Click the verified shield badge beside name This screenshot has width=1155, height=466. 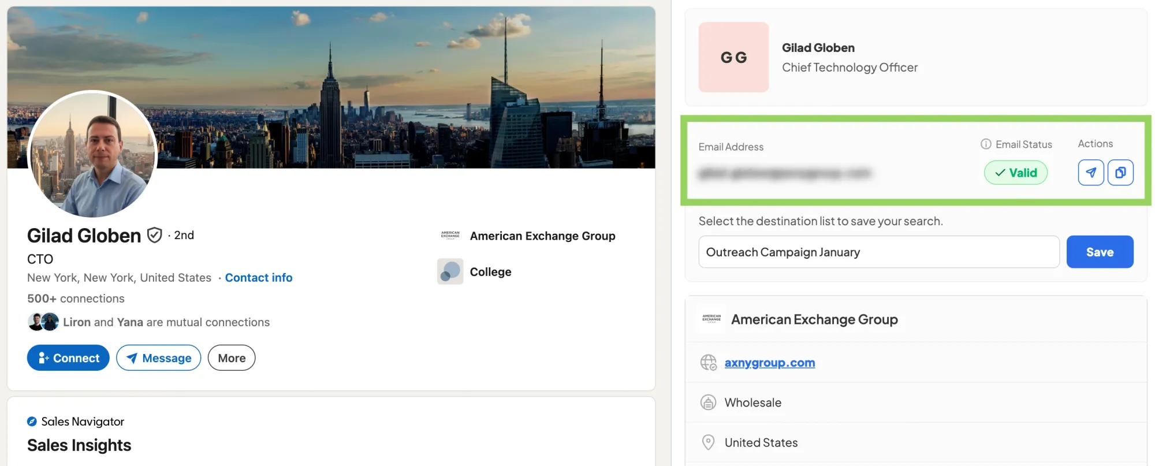[154, 235]
